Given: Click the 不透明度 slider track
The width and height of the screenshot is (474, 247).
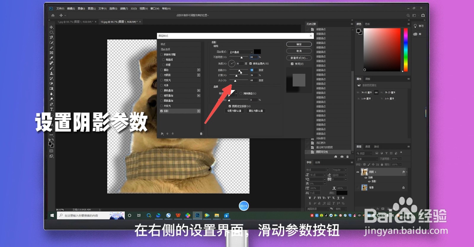Looking at the screenshot, I should tap(239, 56).
